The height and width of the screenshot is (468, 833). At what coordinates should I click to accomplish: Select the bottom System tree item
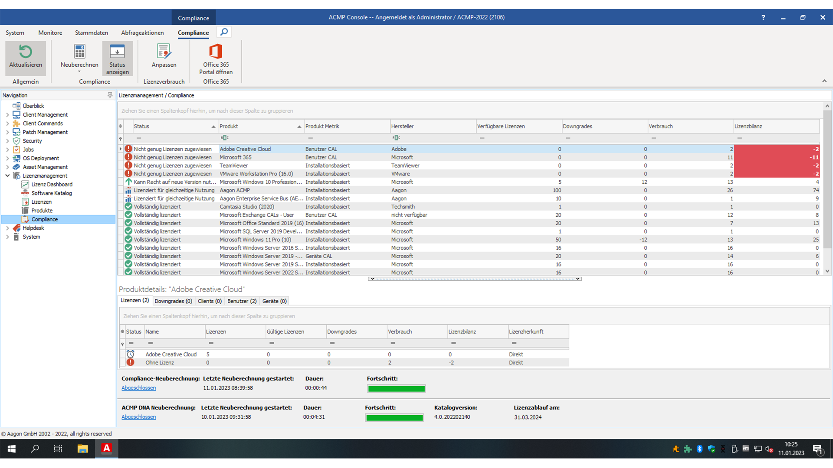(31, 237)
